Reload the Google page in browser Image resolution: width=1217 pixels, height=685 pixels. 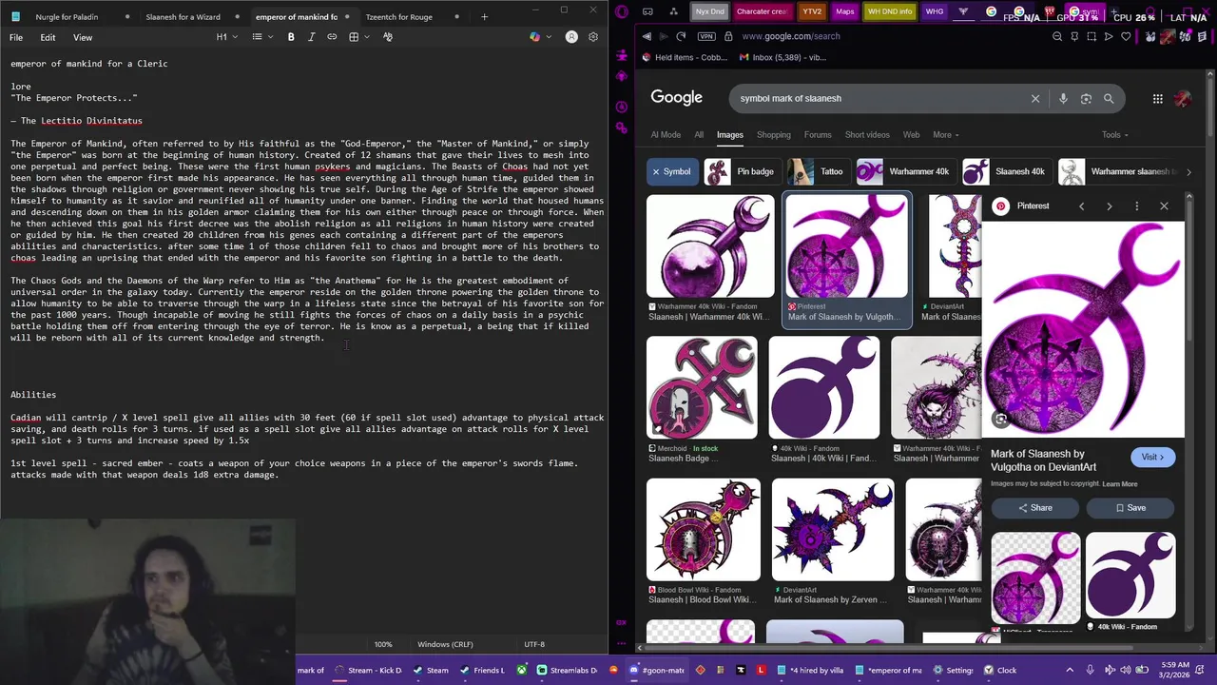coord(681,36)
